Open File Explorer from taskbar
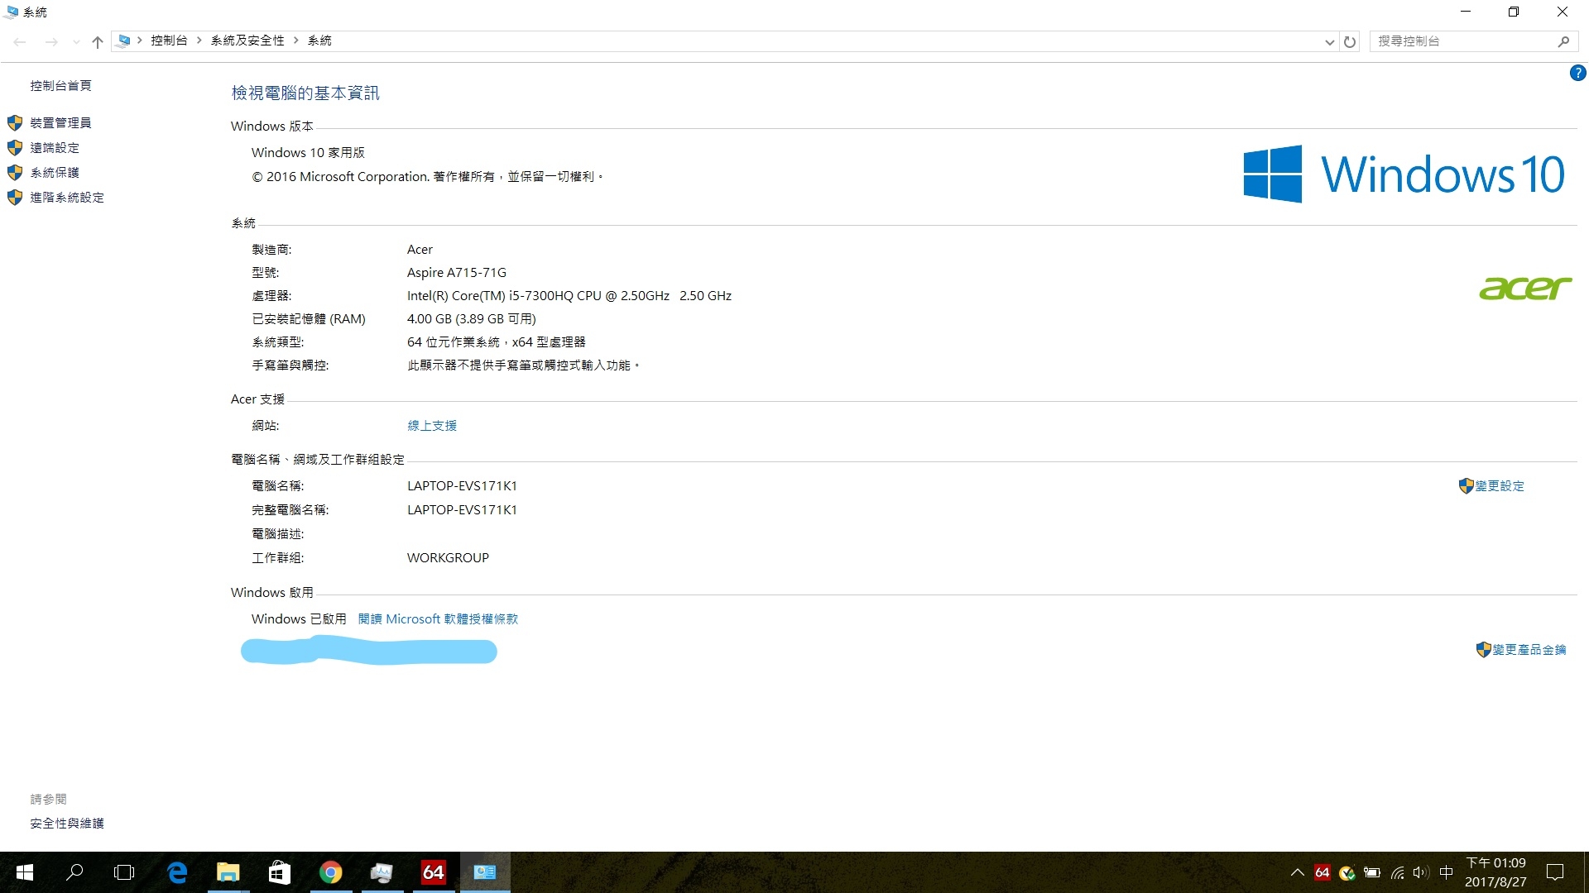The image size is (1589, 893). click(228, 872)
